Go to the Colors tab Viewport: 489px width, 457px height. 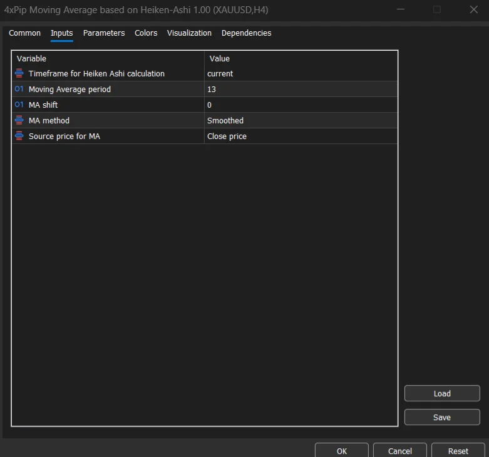(x=146, y=33)
